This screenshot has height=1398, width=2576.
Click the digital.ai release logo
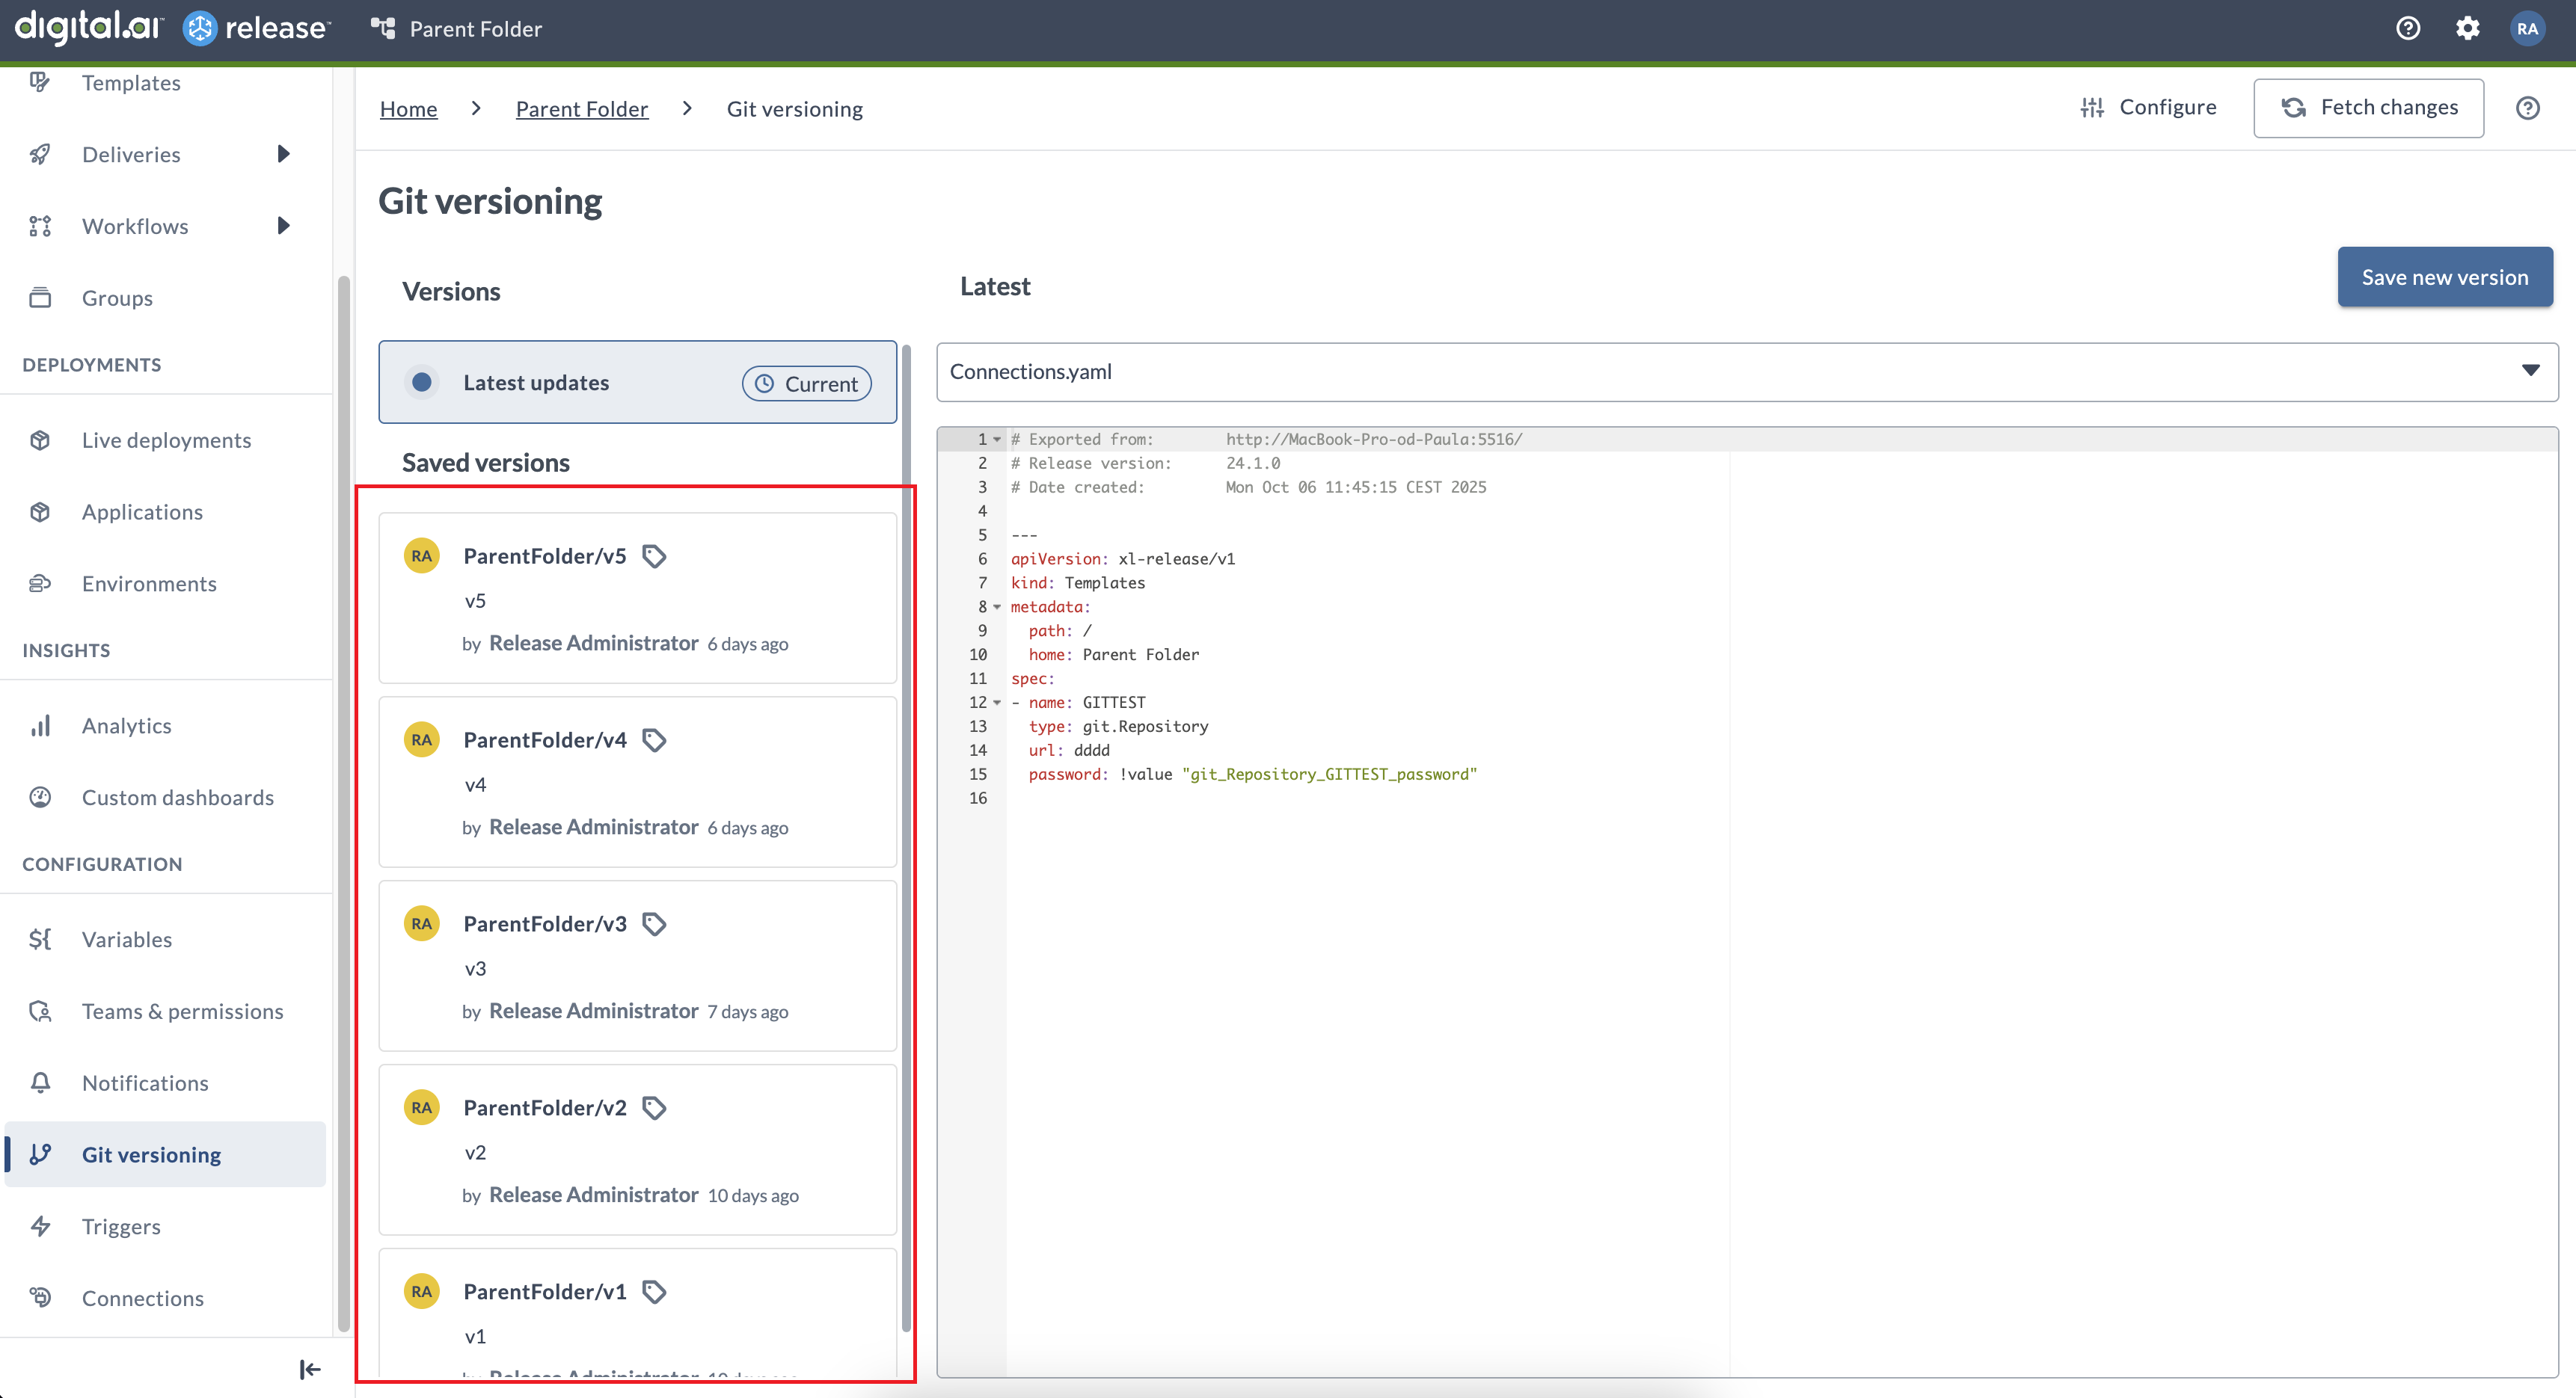(x=172, y=28)
